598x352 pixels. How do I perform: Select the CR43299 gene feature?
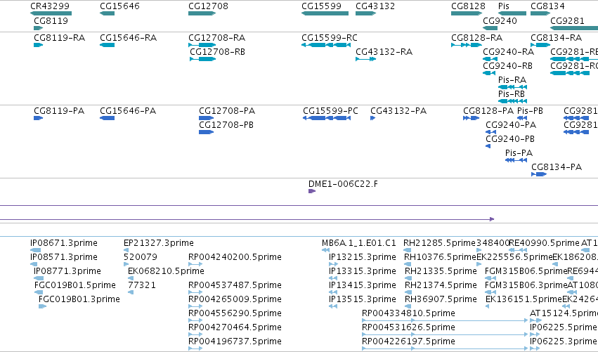(51, 13)
